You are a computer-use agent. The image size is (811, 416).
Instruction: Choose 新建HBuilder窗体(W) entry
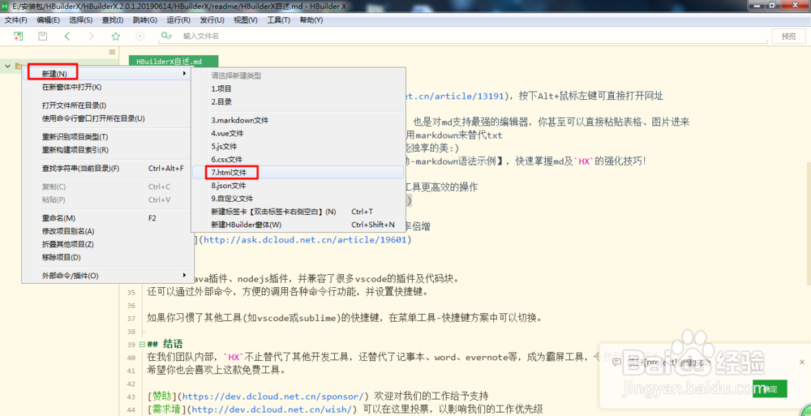298,225
